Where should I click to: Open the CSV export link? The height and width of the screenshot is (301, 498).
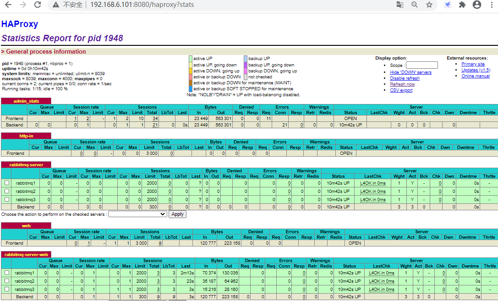(401, 90)
